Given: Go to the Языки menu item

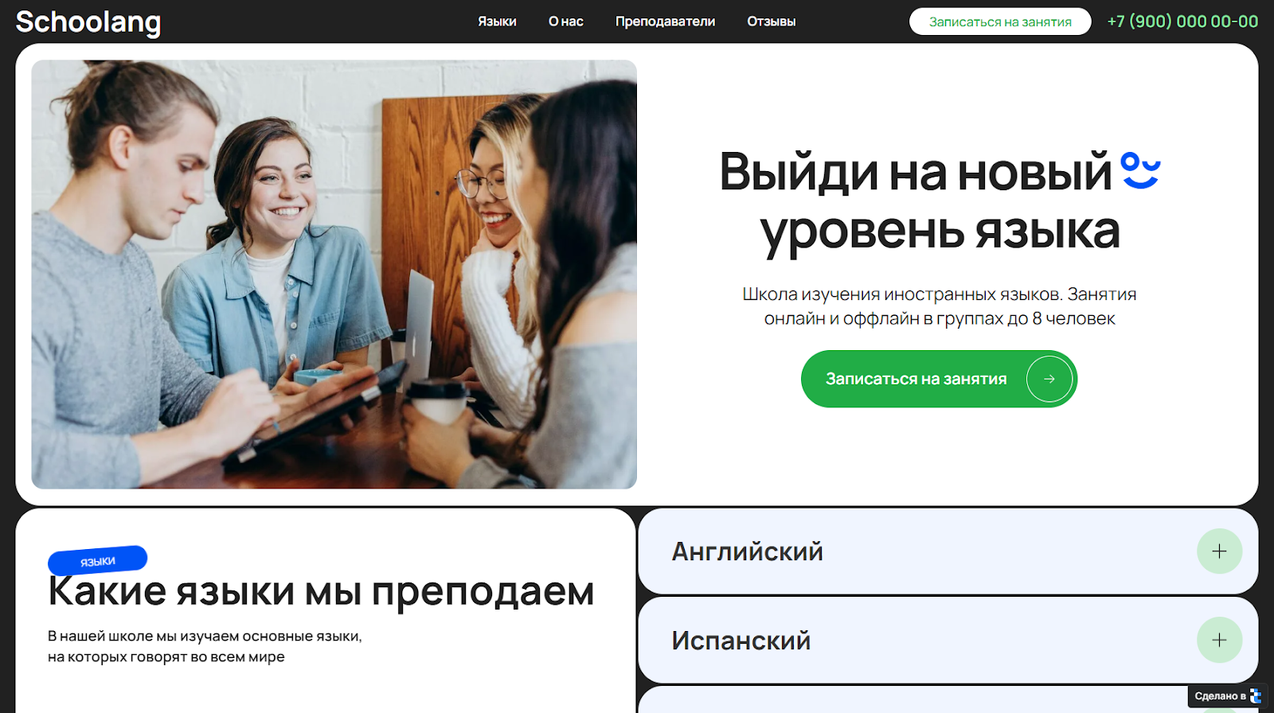Looking at the screenshot, I should click(x=497, y=21).
